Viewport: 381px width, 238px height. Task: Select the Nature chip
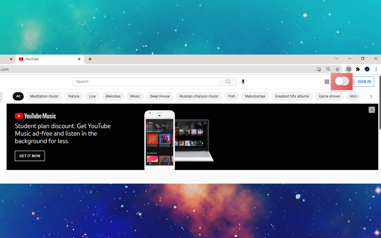pyautogui.click(x=74, y=96)
